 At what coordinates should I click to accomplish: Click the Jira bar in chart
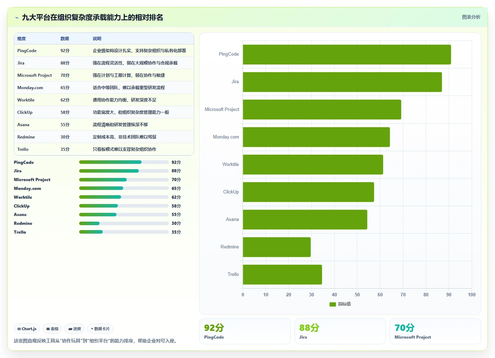click(342, 82)
